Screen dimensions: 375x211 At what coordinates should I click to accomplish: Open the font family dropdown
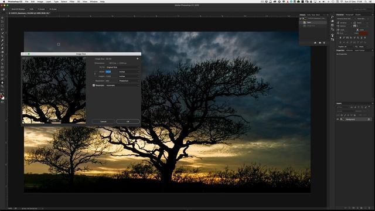(x=346, y=19)
